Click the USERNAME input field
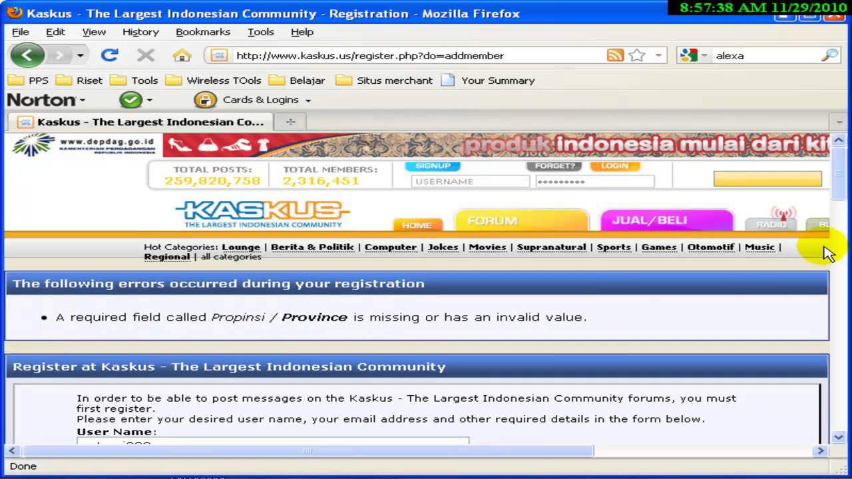The height and width of the screenshot is (479, 852). 471,181
